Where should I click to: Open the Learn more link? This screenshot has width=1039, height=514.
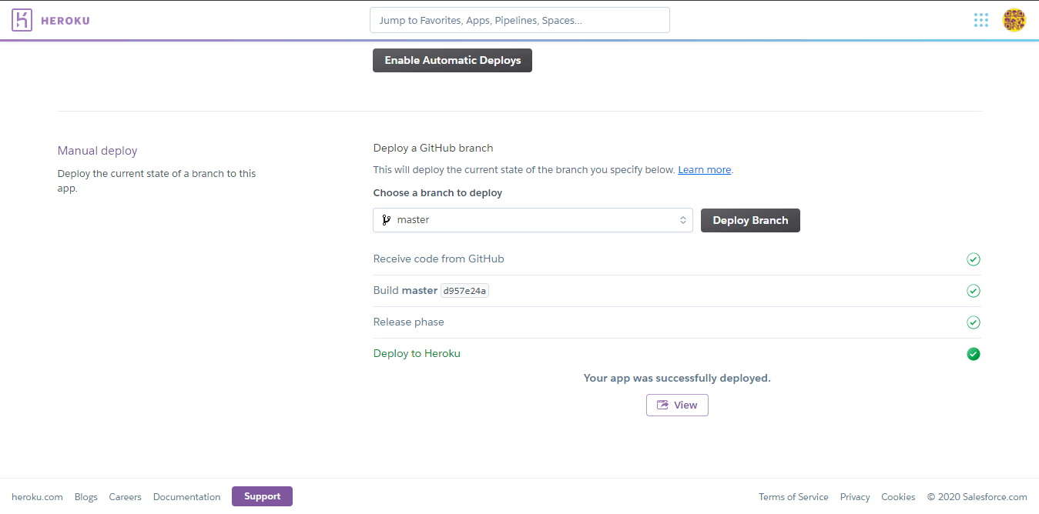[x=705, y=170]
